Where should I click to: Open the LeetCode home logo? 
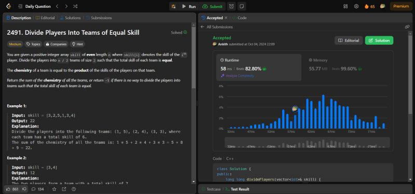[8, 6]
